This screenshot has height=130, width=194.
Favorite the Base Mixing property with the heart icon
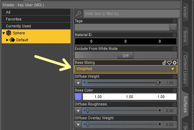(169, 63)
